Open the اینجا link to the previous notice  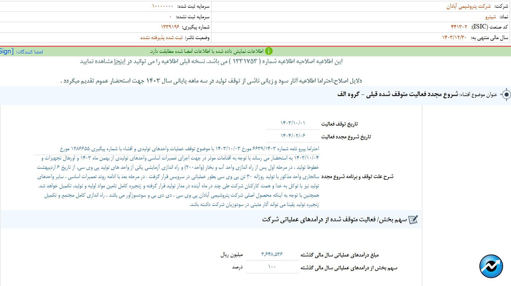[120, 61]
